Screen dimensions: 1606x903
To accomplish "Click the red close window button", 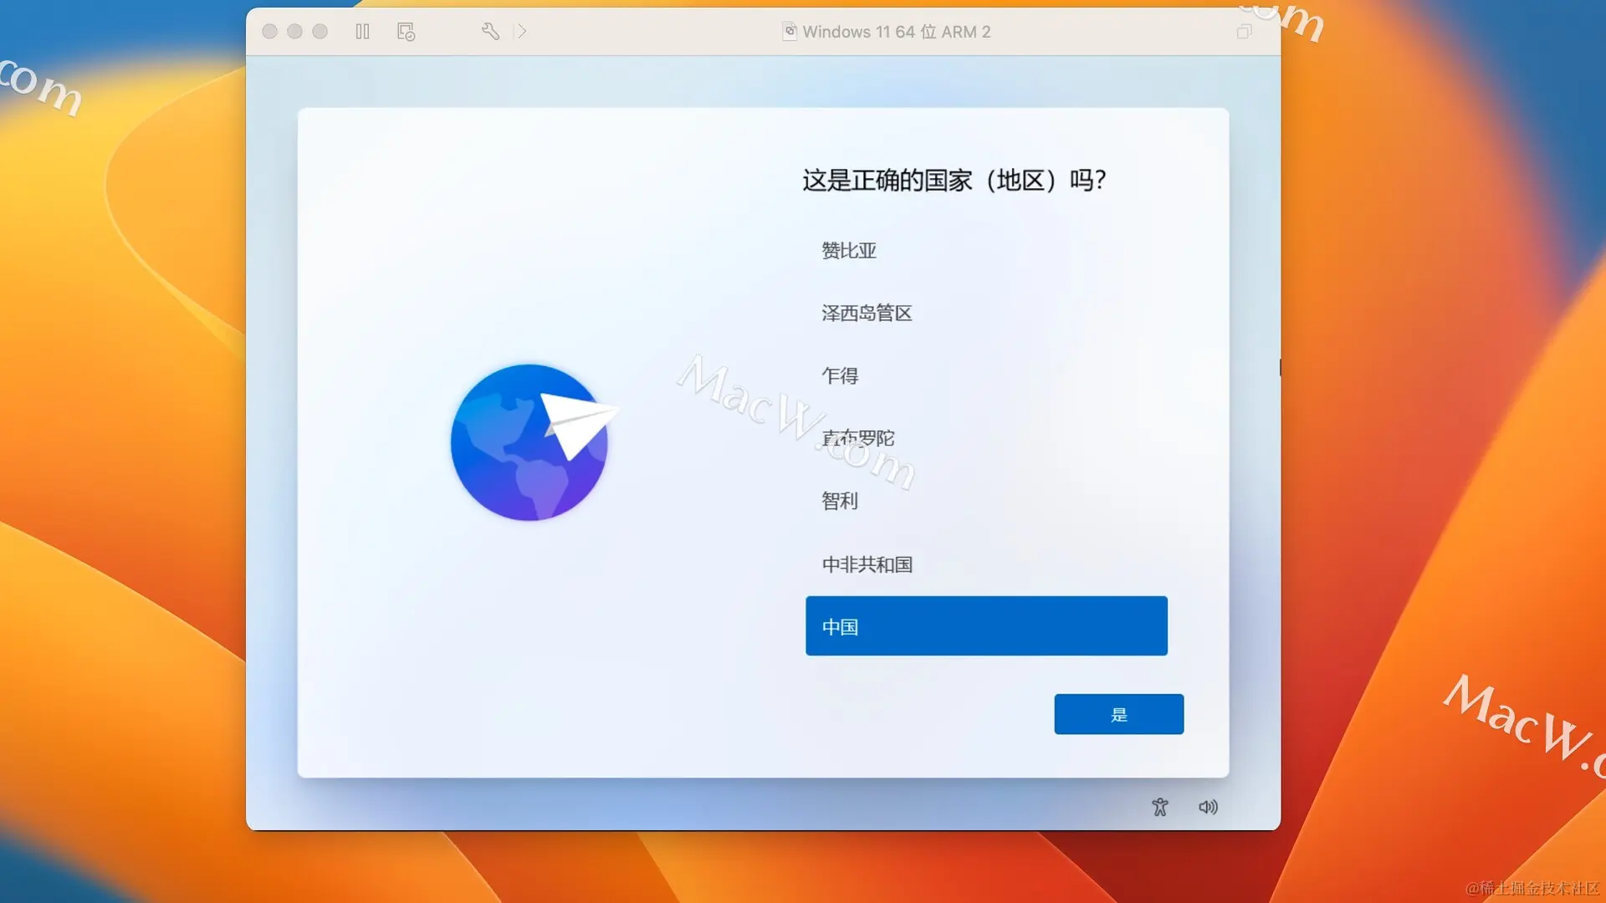I will pos(269,32).
